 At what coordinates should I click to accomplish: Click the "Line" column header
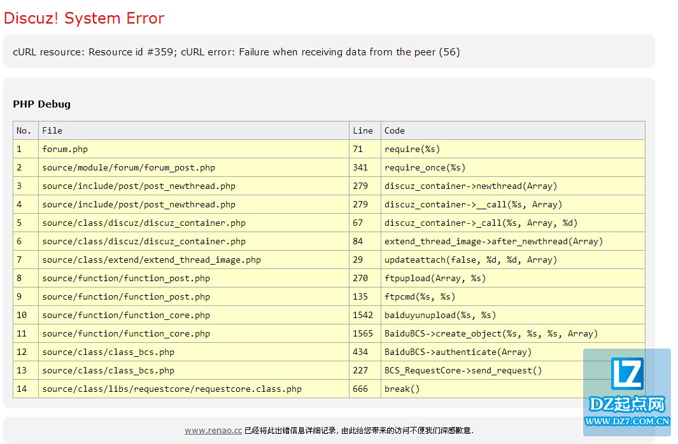[365, 130]
